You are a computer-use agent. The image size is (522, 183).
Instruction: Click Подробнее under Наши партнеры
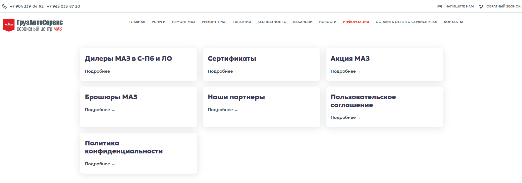(x=223, y=110)
